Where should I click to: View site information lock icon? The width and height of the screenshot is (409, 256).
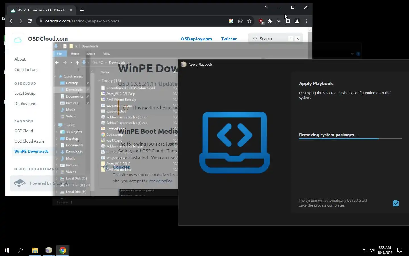pos(41,21)
